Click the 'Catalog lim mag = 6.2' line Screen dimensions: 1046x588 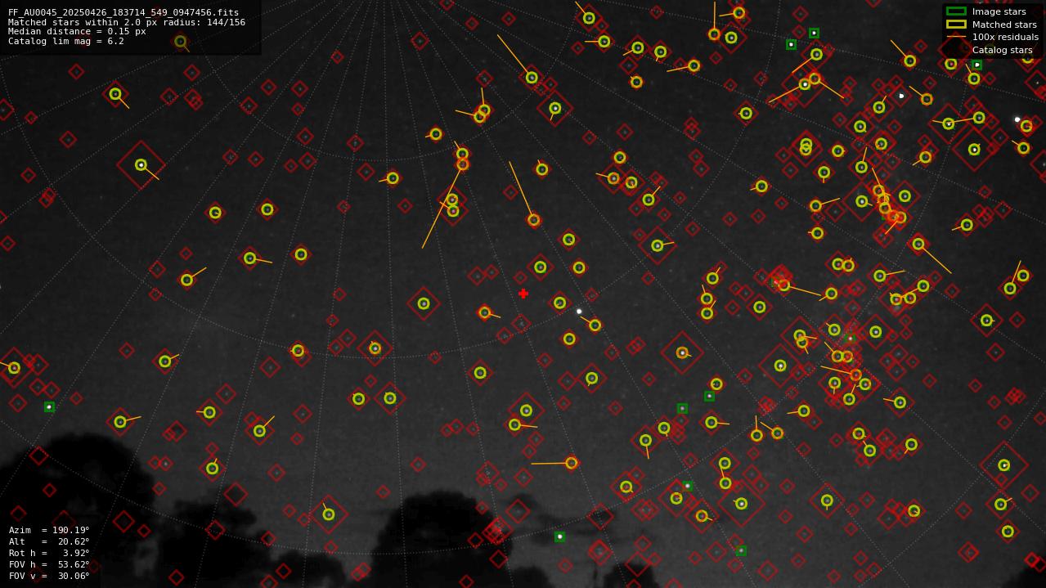click(66, 41)
